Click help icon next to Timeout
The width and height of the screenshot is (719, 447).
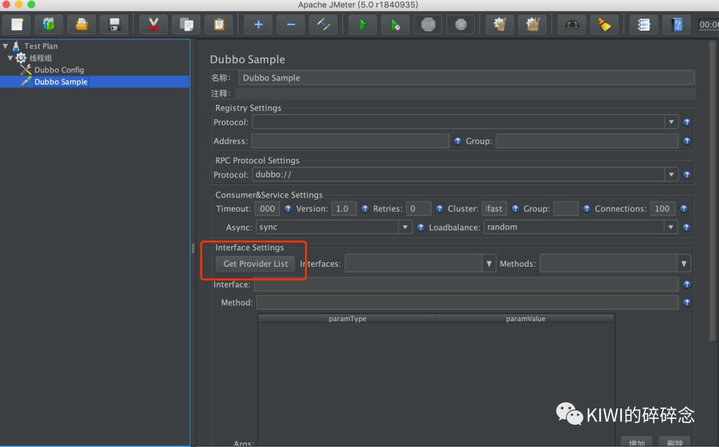coord(288,209)
